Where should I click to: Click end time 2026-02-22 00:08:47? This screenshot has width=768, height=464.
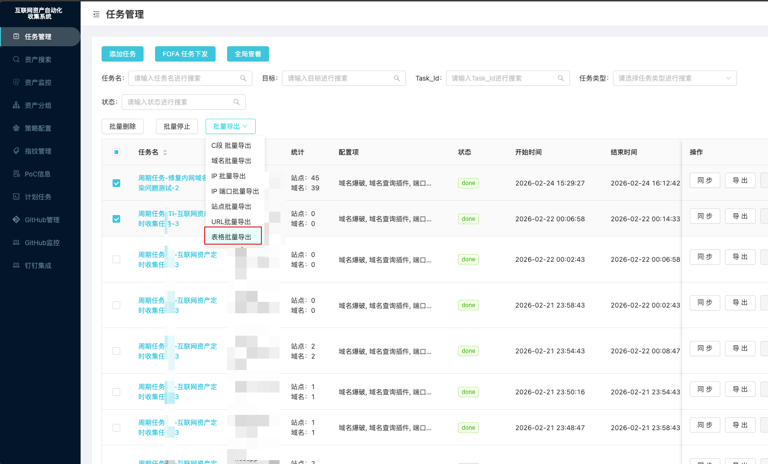coord(645,351)
